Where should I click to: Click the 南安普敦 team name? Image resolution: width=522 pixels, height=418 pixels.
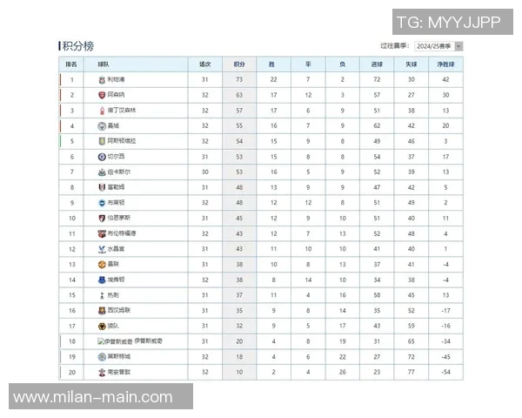(x=118, y=371)
